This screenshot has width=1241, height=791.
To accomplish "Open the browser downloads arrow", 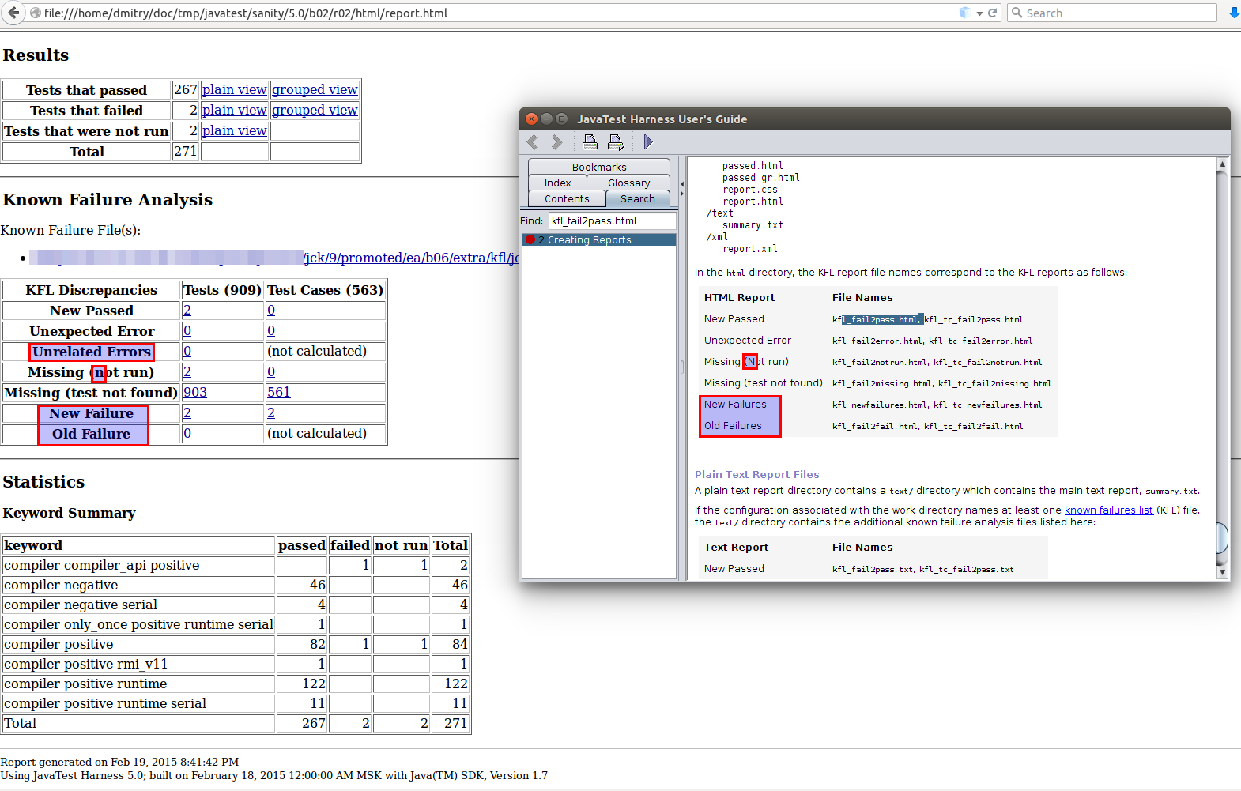I will [x=1234, y=13].
